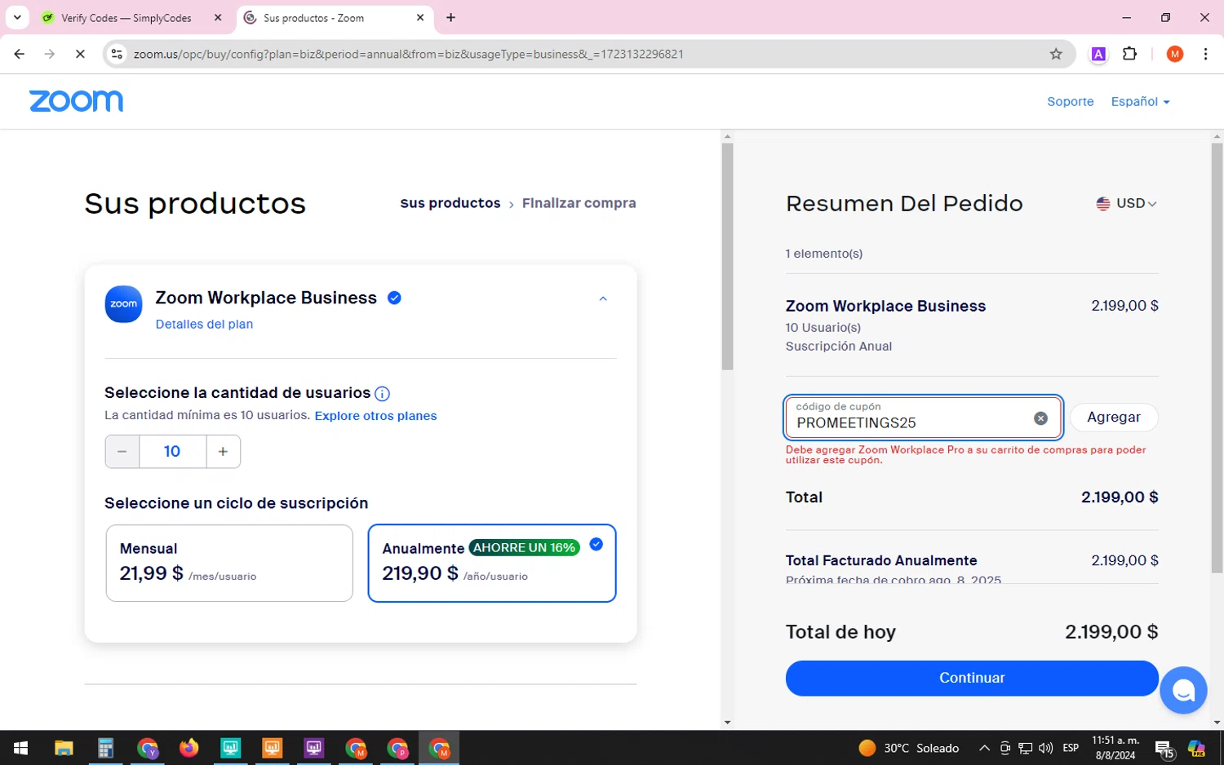Bookmark this page with the star icon
This screenshot has height=765, width=1224.
[x=1056, y=54]
